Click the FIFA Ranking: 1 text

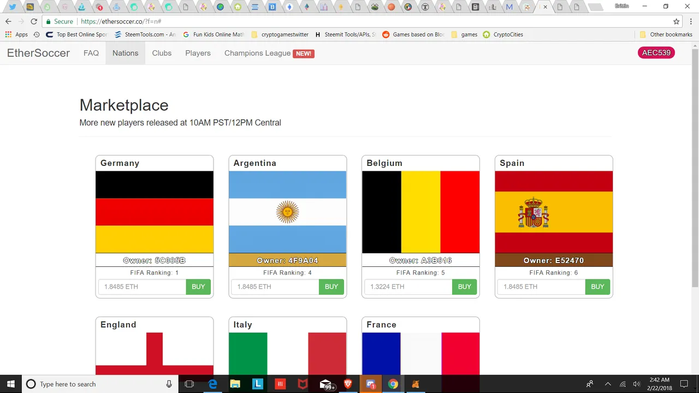pyautogui.click(x=155, y=272)
